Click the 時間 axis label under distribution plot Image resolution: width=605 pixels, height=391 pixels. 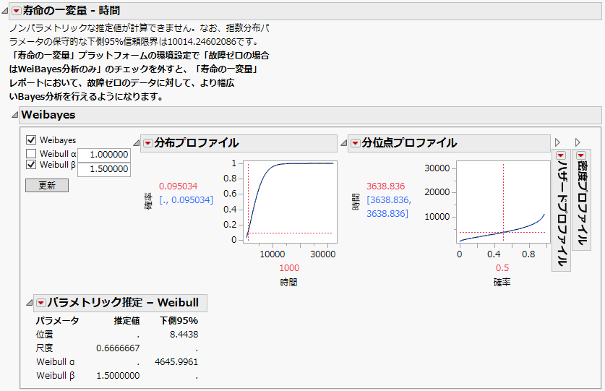pos(288,283)
